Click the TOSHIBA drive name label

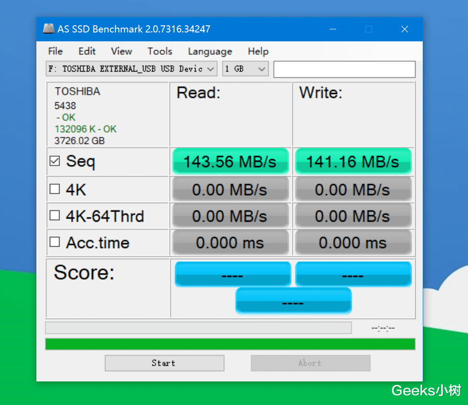pyautogui.click(x=77, y=91)
